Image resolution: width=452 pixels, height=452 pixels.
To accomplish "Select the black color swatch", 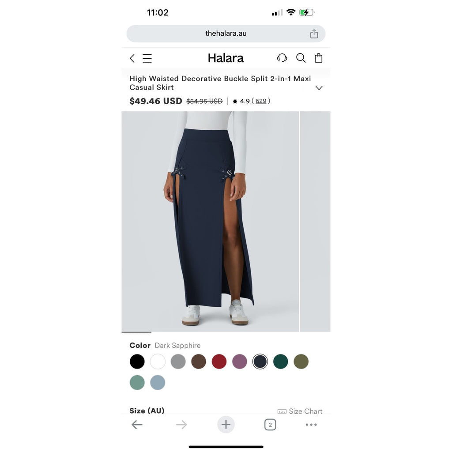I will pos(137,362).
